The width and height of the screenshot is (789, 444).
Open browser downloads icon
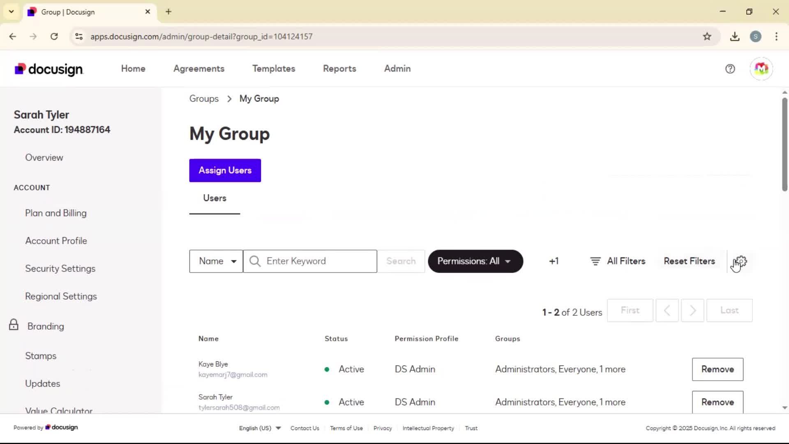pyautogui.click(x=735, y=37)
